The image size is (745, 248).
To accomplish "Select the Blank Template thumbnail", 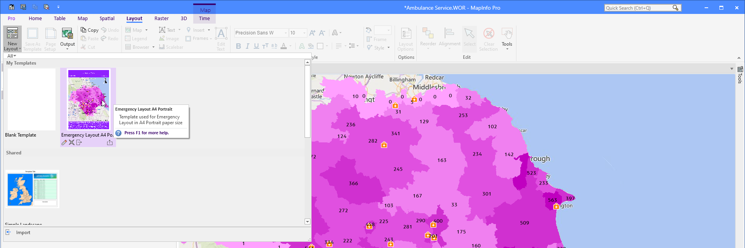I will (31, 100).
